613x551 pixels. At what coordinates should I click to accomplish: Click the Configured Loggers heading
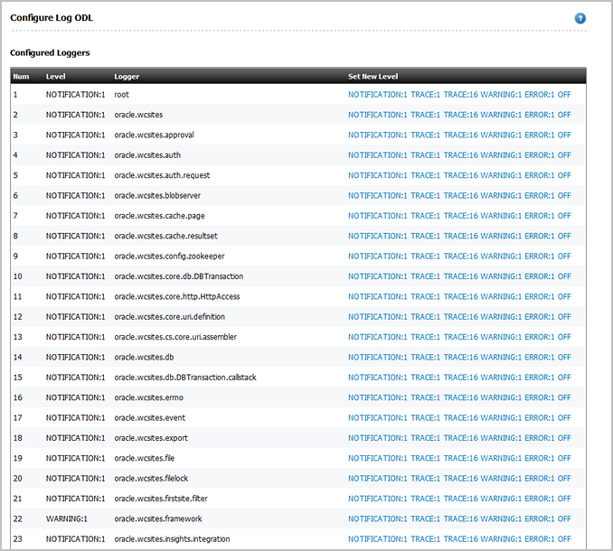[x=50, y=52]
